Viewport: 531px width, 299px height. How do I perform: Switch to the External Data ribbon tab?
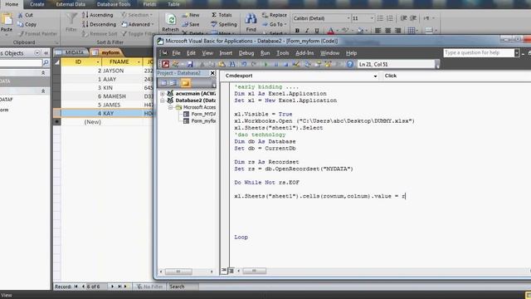tap(71, 4)
